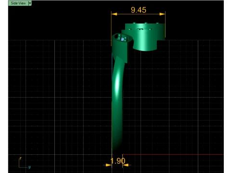Select the blue gemstone inside the setting
The width and height of the screenshot is (231, 173).
tap(123, 39)
